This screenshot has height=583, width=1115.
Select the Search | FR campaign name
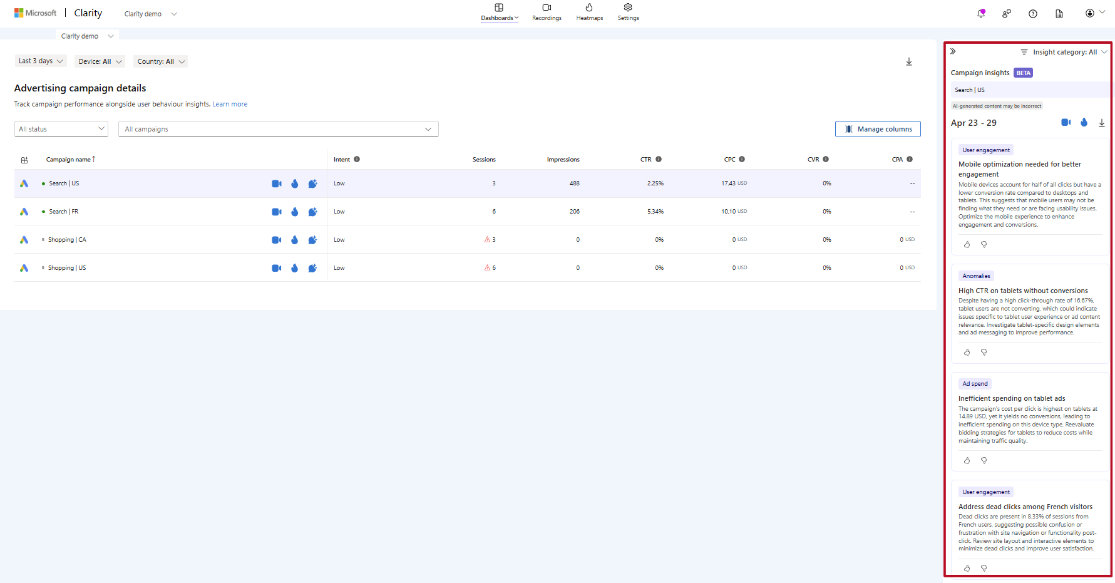pyautogui.click(x=64, y=212)
